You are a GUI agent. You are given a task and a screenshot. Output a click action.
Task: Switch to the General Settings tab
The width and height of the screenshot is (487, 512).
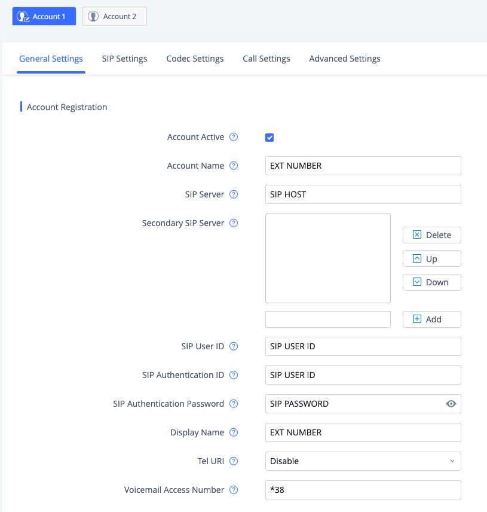click(51, 59)
